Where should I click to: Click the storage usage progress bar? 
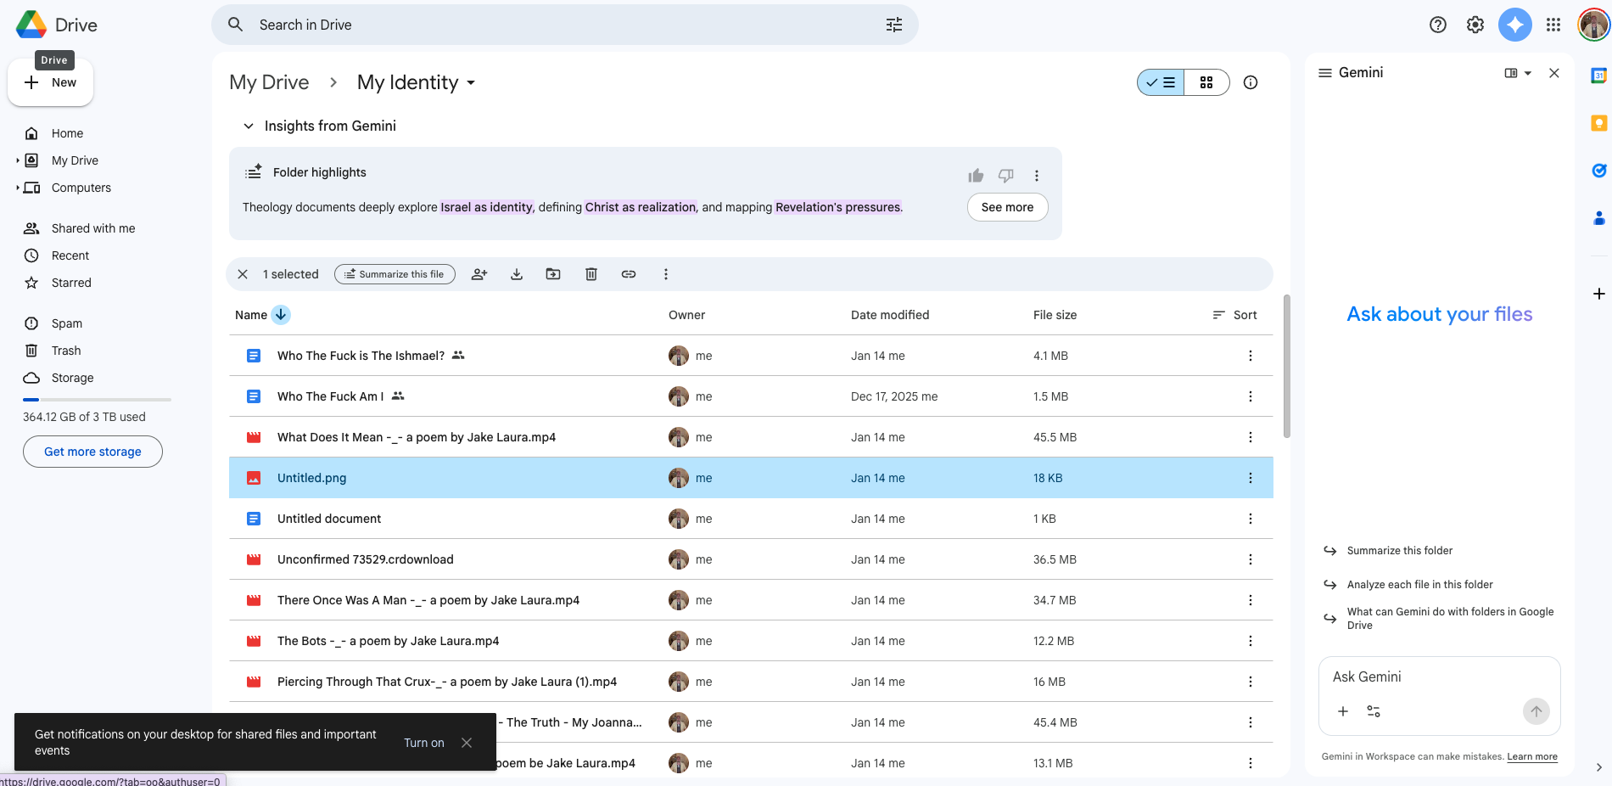click(x=97, y=399)
